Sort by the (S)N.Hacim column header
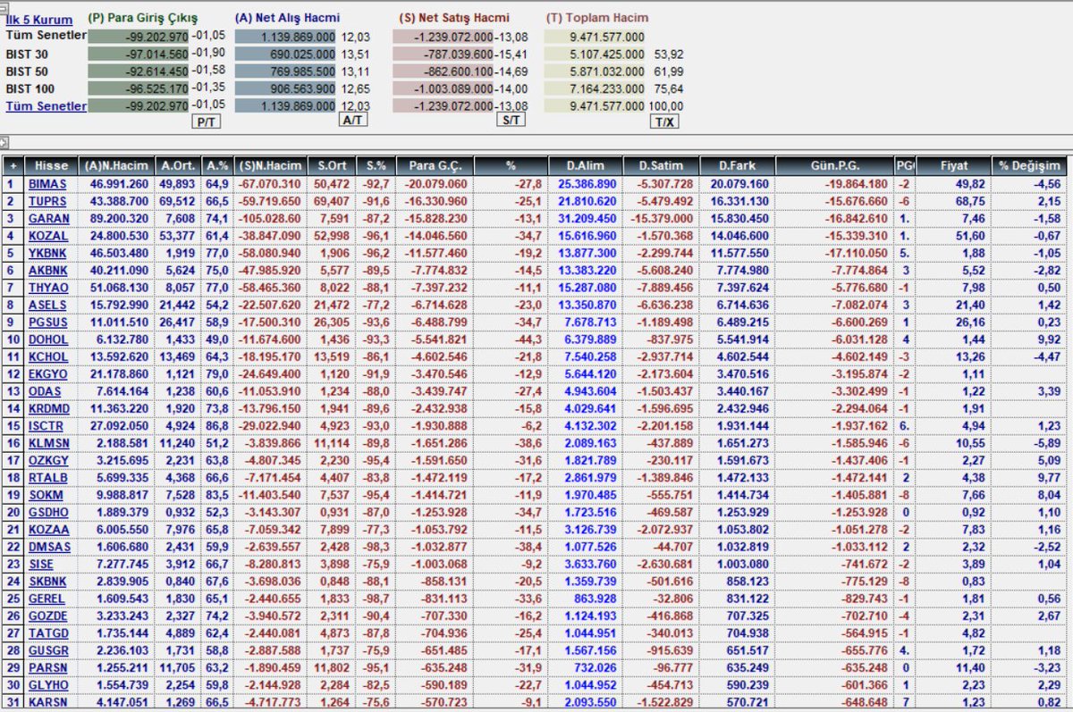Screen dimensions: 1073x712 [270, 166]
